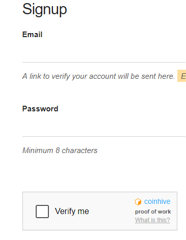The height and width of the screenshot is (240, 186).
Task: Click the orange highlighted note beside verification hint
Action: [182, 76]
